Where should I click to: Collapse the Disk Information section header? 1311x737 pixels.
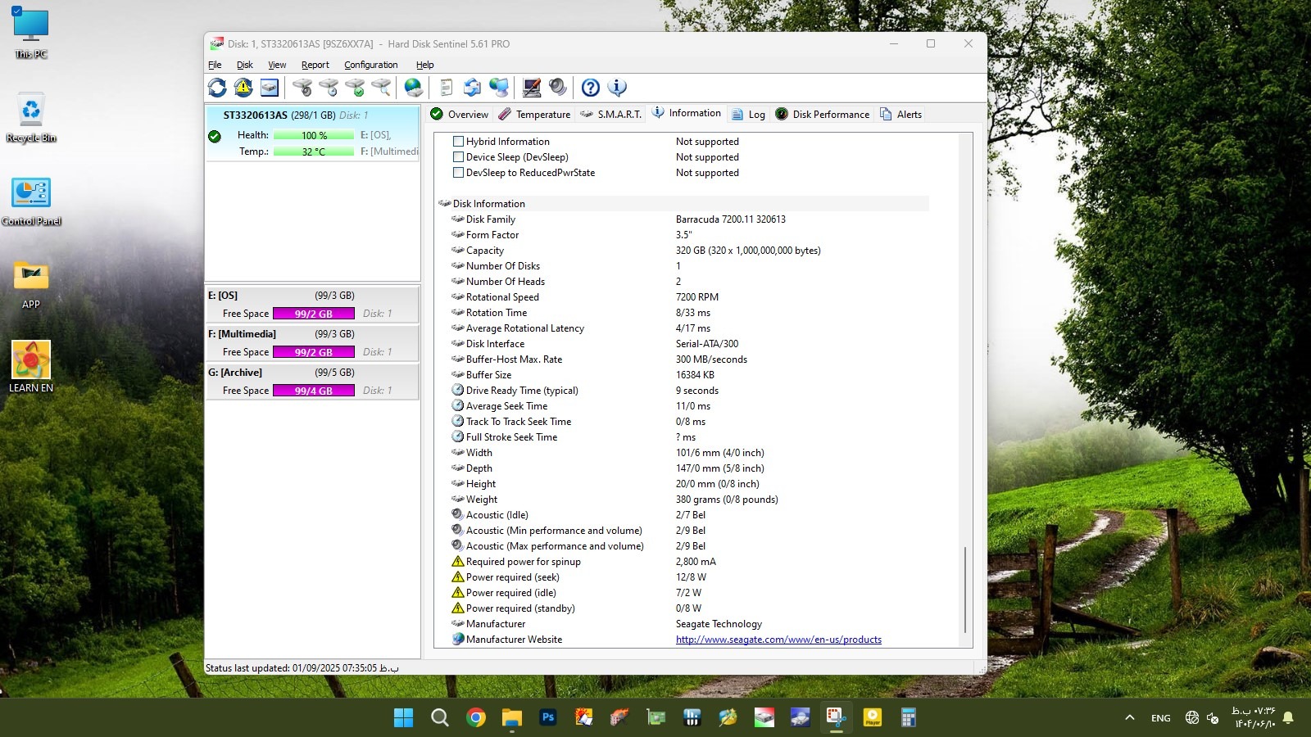[x=683, y=204]
